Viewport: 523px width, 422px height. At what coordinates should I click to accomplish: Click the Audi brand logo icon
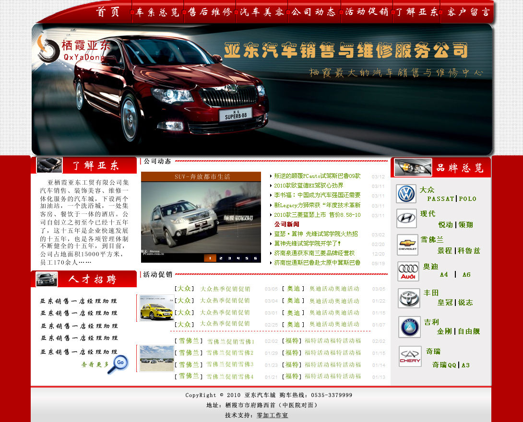coord(408,271)
